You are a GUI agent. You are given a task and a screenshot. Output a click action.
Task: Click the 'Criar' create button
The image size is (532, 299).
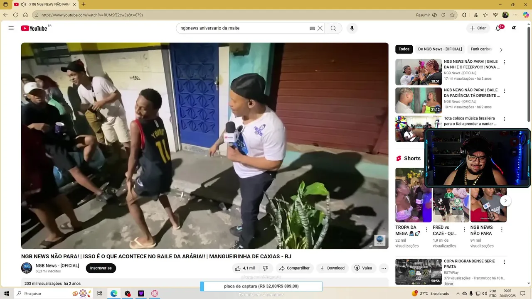click(478, 28)
